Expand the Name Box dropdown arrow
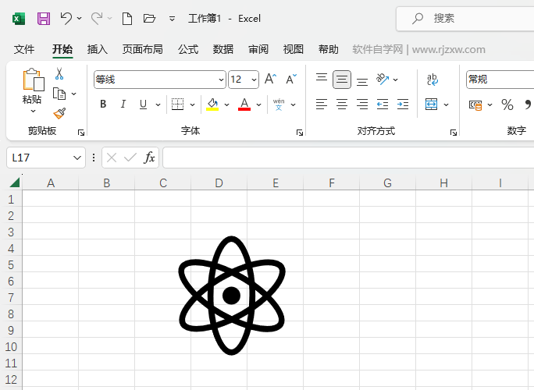This screenshot has height=390, width=534. pos(77,158)
